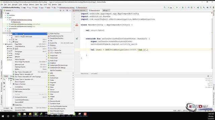Select Drawable resource file in New submenu
The height and width of the screenshot is (120, 215).
click(61, 36)
